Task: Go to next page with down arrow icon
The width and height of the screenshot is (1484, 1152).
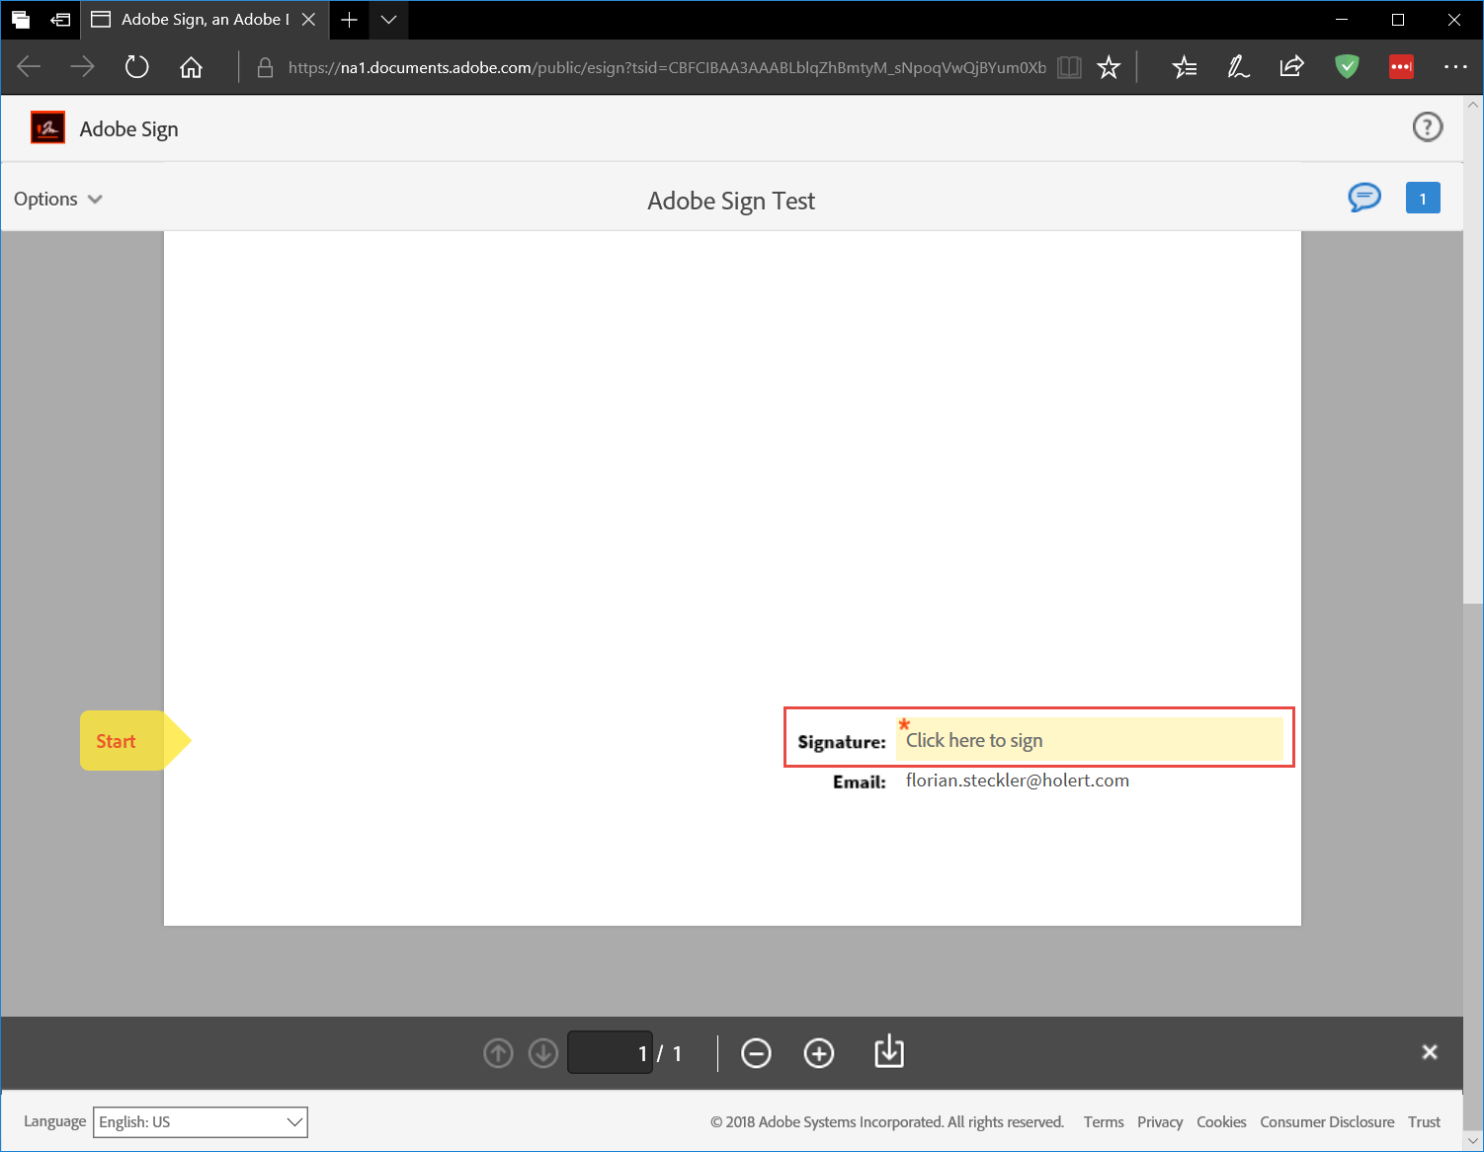Action: tap(542, 1053)
